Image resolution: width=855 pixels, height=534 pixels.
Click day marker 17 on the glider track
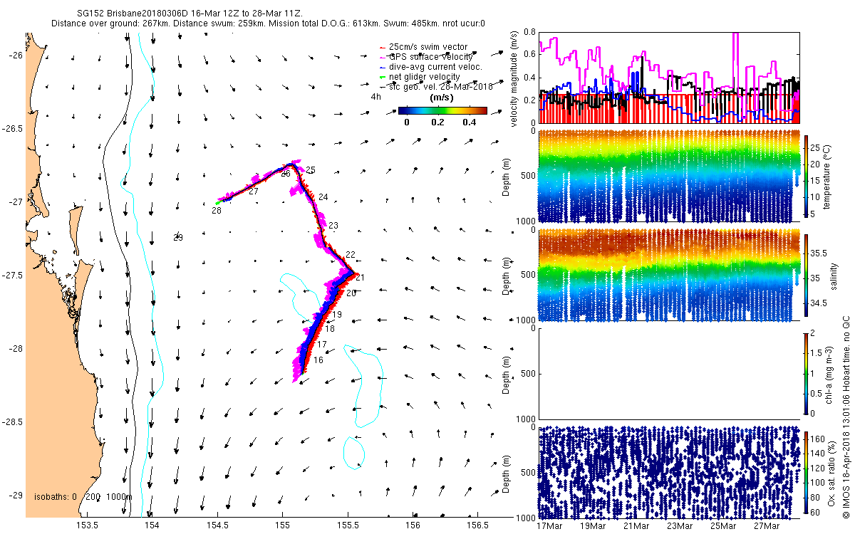322,345
